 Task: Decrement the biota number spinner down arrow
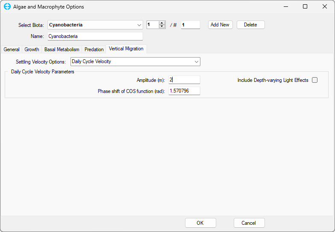pos(162,27)
